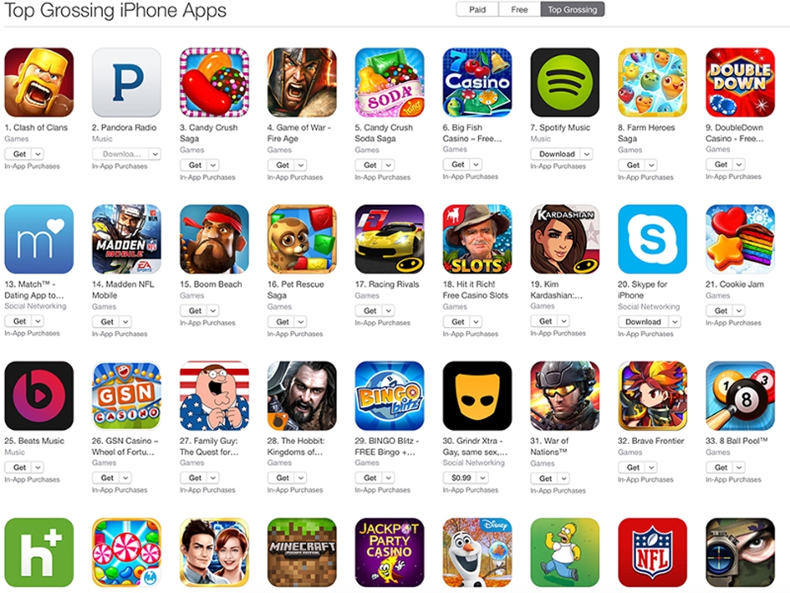
Task: Open the Skype for iPhone icon
Action: tap(653, 239)
